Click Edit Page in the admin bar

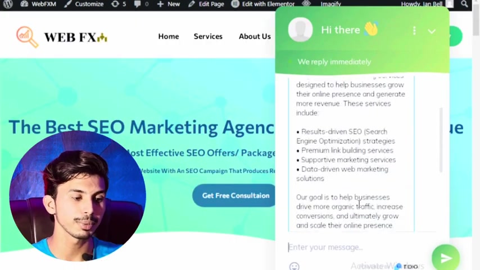click(206, 4)
